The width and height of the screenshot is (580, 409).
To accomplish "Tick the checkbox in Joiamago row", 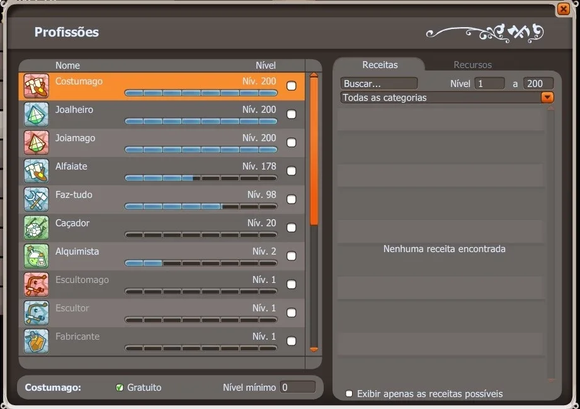I will [x=292, y=142].
